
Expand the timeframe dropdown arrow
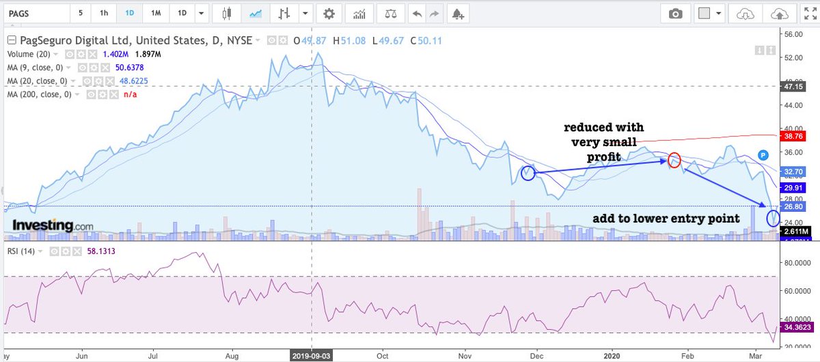click(x=201, y=13)
